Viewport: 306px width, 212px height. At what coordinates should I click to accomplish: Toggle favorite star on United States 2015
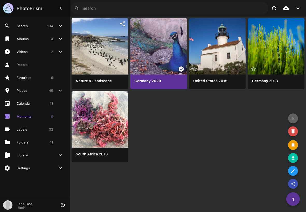195,69
